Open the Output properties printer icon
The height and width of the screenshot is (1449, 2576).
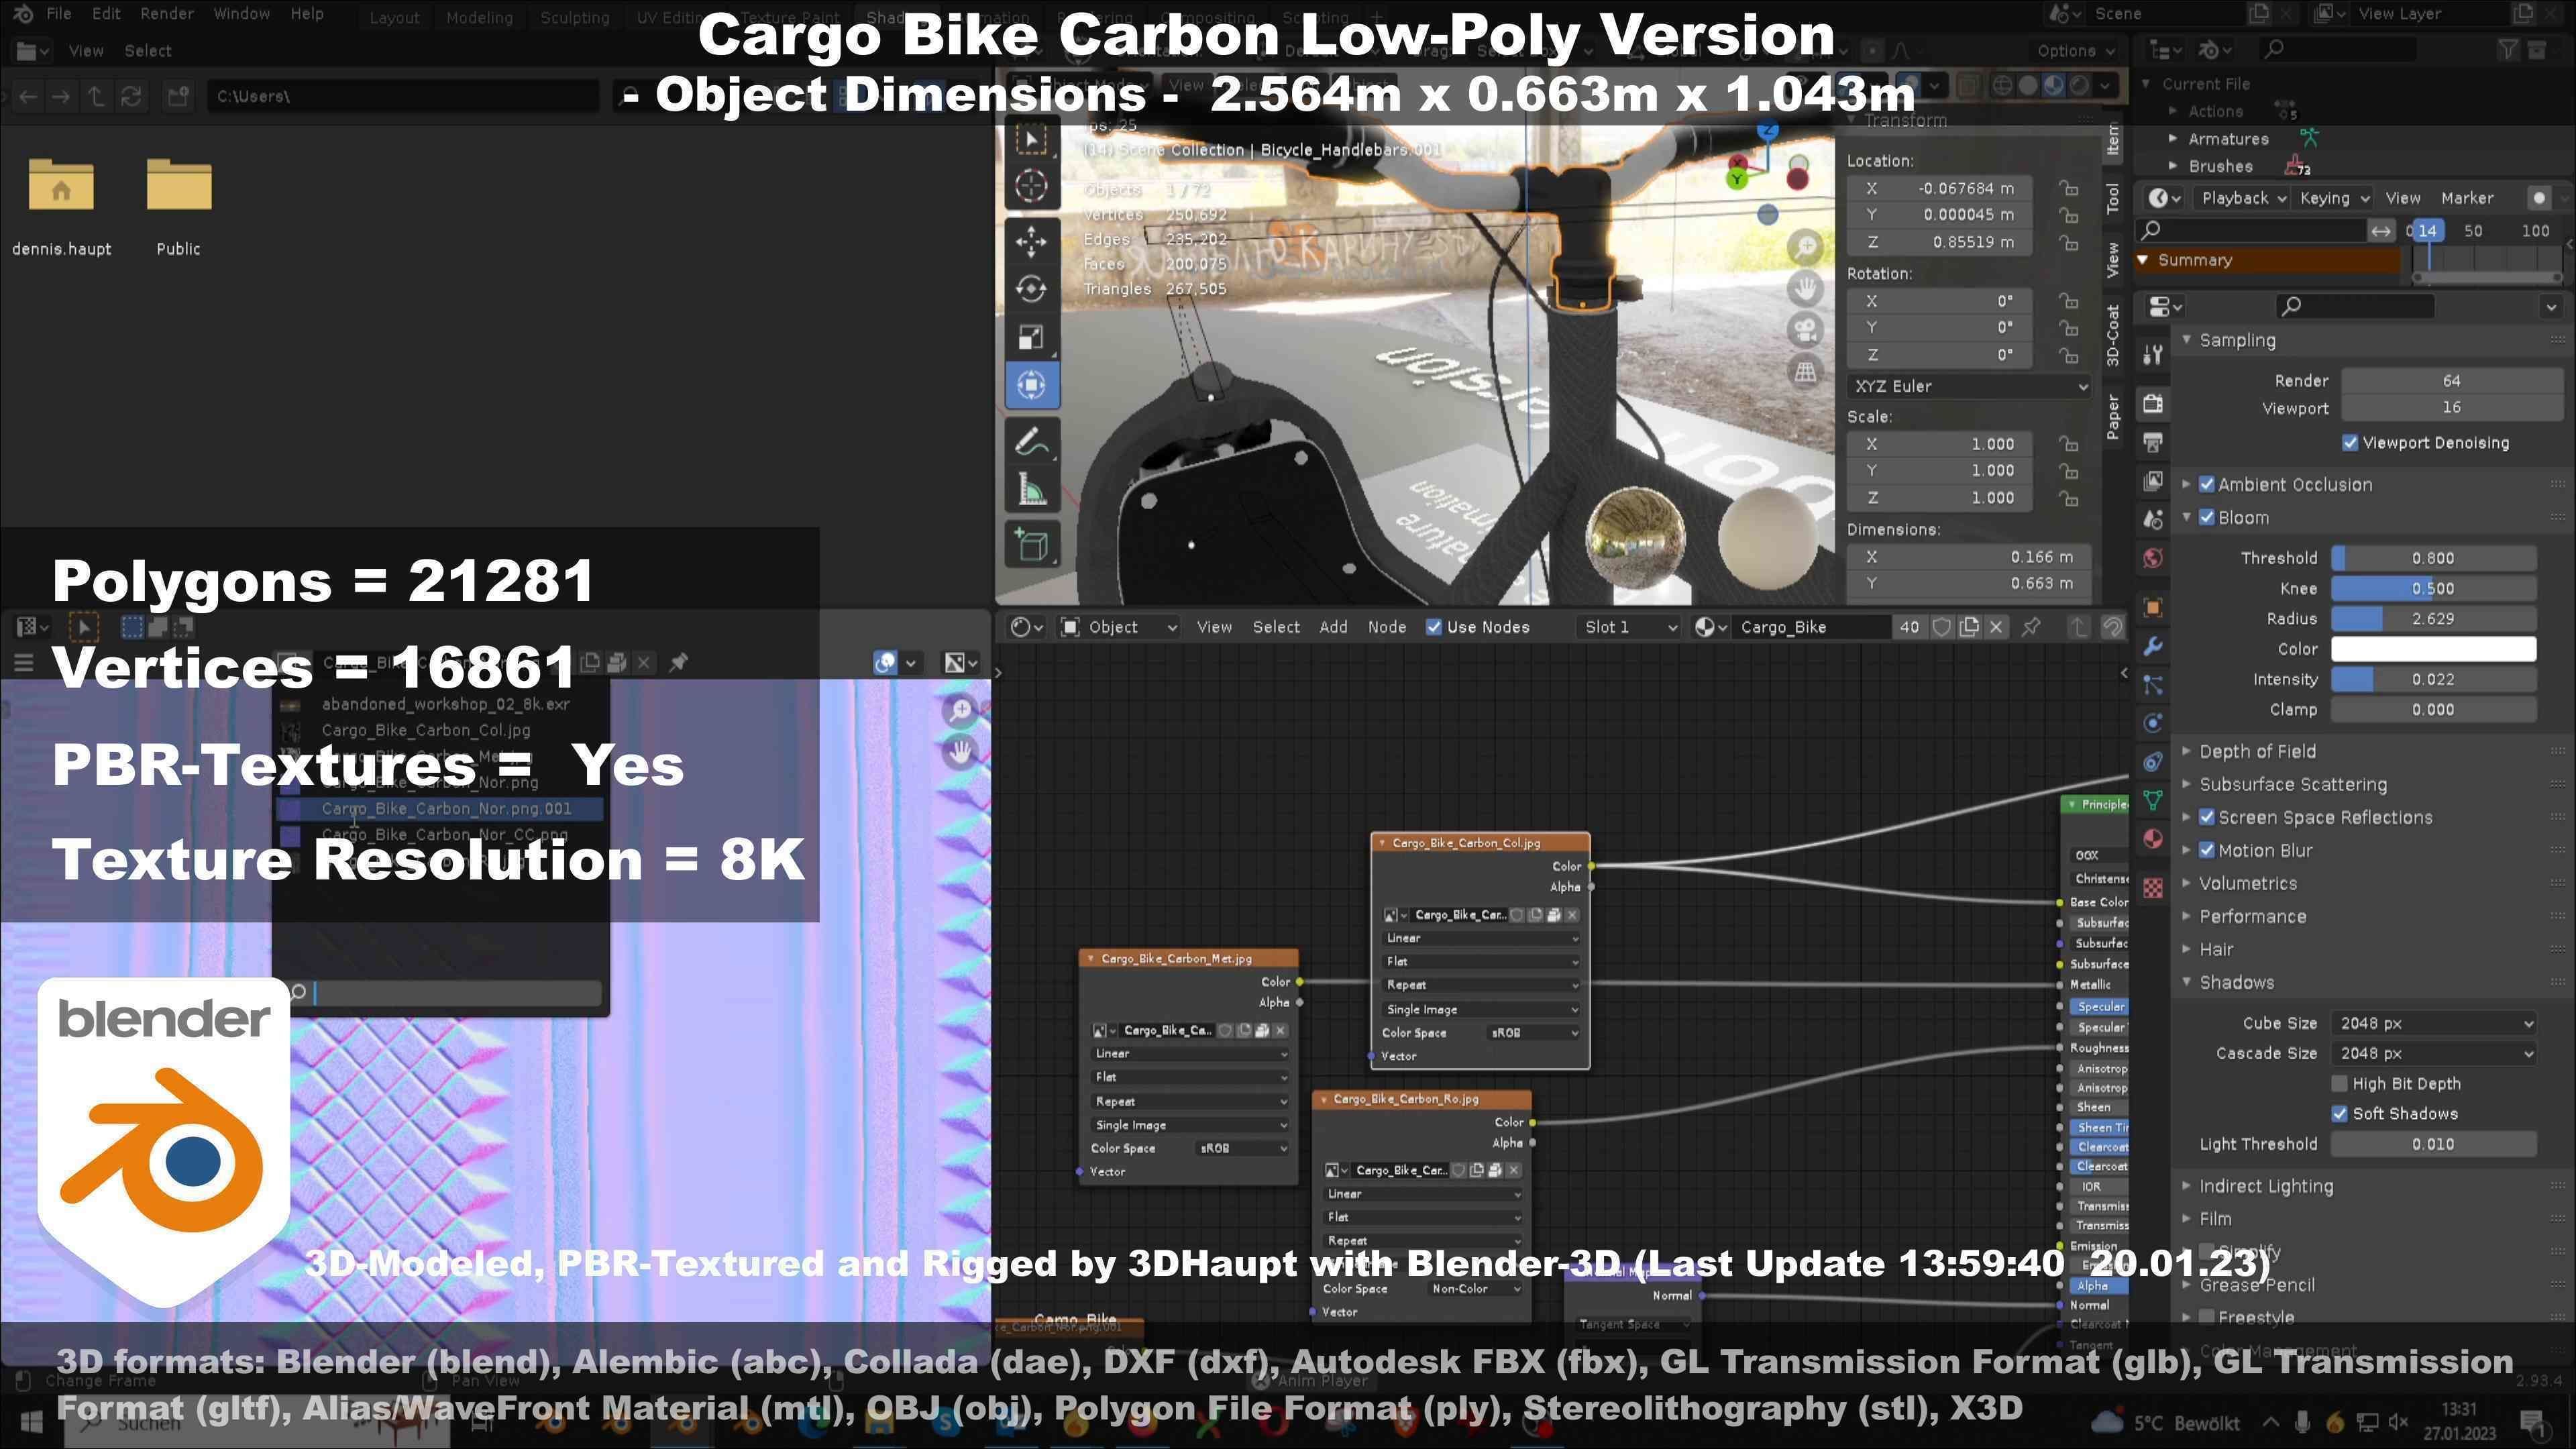(2153, 442)
